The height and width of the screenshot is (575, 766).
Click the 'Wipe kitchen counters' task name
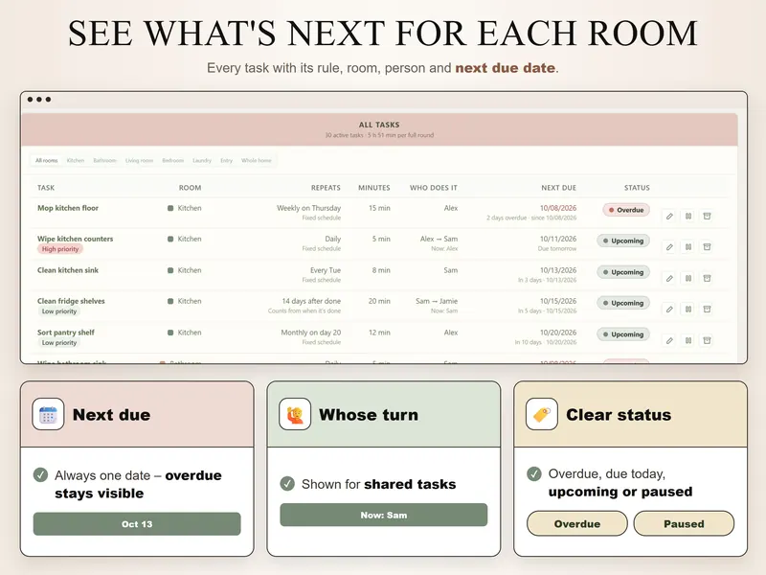(x=76, y=239)
